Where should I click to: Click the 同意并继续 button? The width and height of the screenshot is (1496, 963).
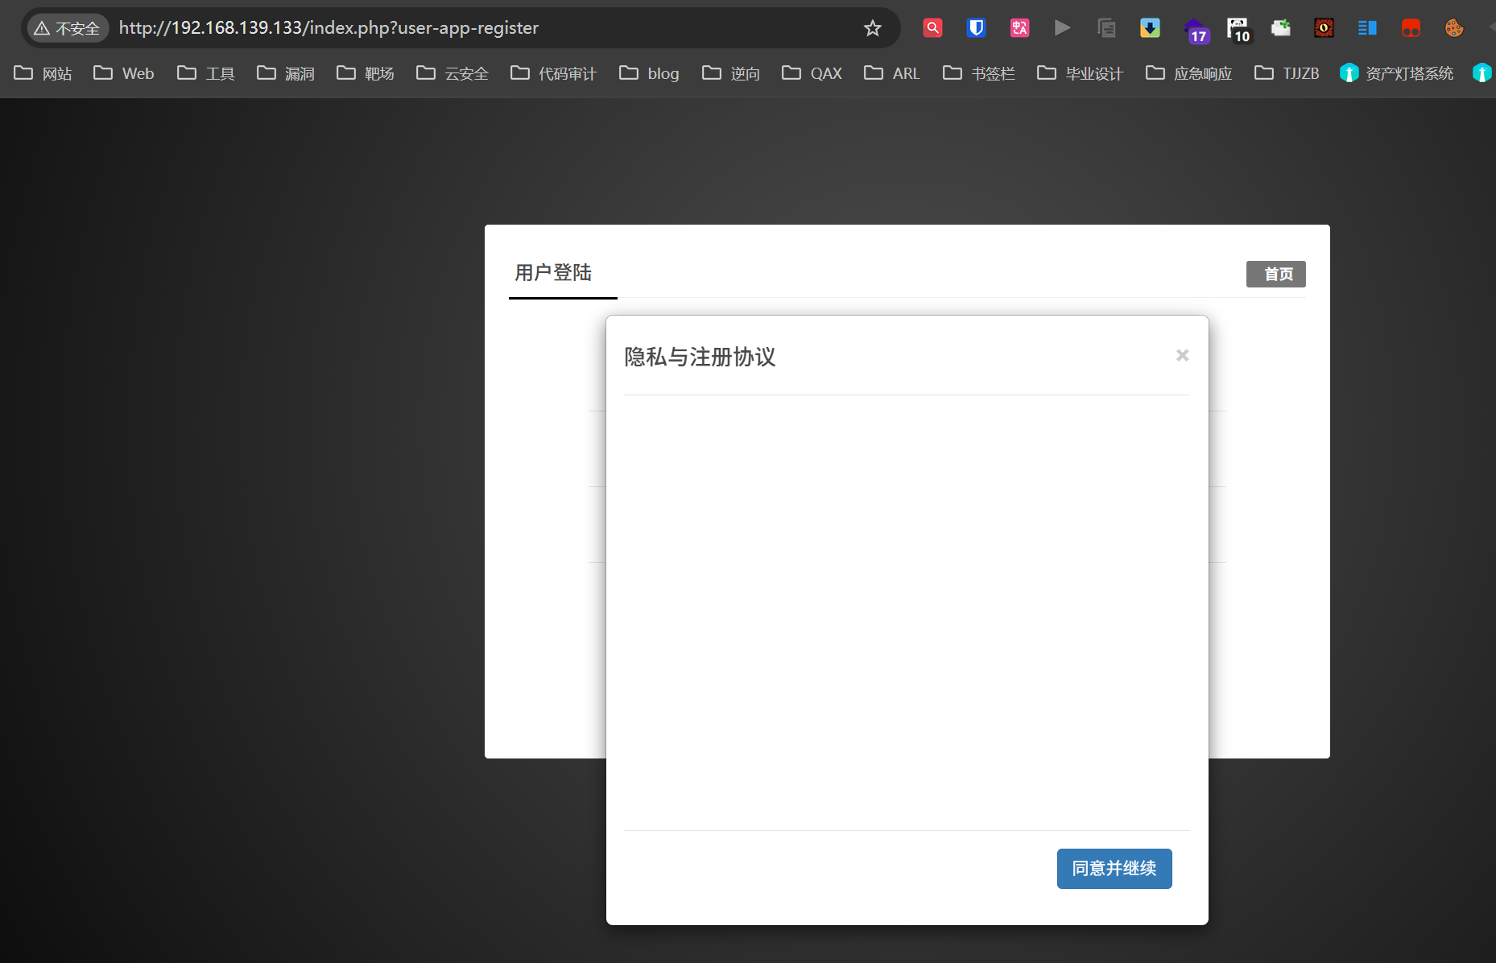[1114, 869]
